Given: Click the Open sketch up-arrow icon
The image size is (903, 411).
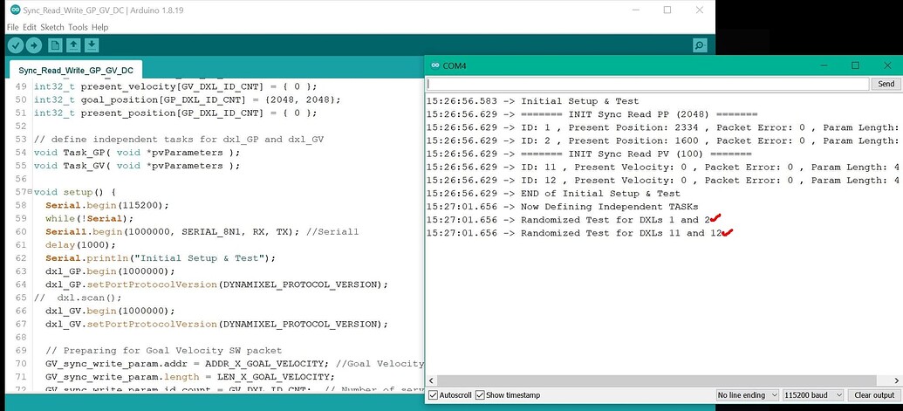Looking at the screenshot, I should tap(74, 45).
